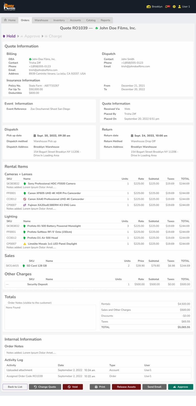Click the swap icon on Fujinon ENG Lens
Viewport: 196px width, 406px height.
25,205
